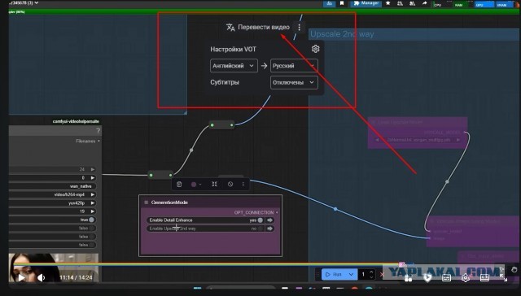Increase the value 0 with its arrow

[93, 177]
